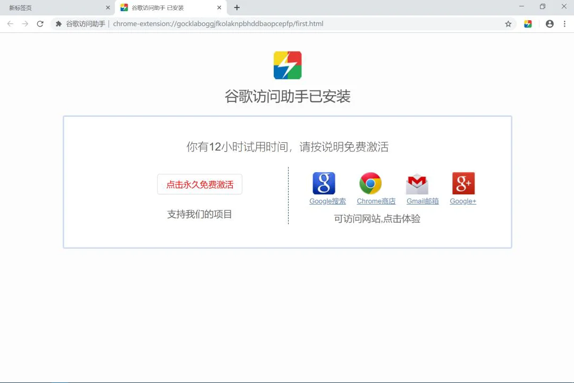Click the 可访问网站,点击体验 text
Screen dimensions: 574x383
point(377,219)
